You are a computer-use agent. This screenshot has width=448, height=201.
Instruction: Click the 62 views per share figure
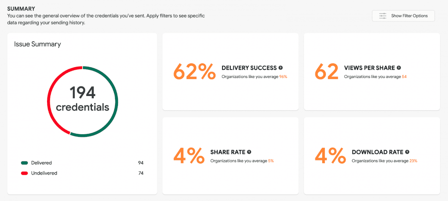click(x=326, y=71)
